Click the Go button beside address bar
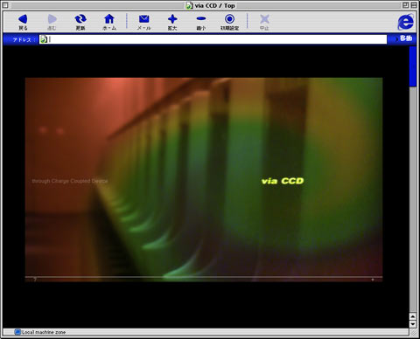The image size is (420, 339). pos(403,38)
